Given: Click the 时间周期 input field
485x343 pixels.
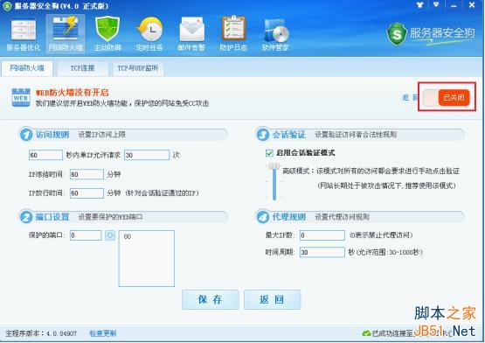Looking at the screenshot, I should [x=322, y=252].
